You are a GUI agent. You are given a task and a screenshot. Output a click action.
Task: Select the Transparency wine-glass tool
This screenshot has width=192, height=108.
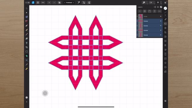pyautogui.click(x=27, y=43)
